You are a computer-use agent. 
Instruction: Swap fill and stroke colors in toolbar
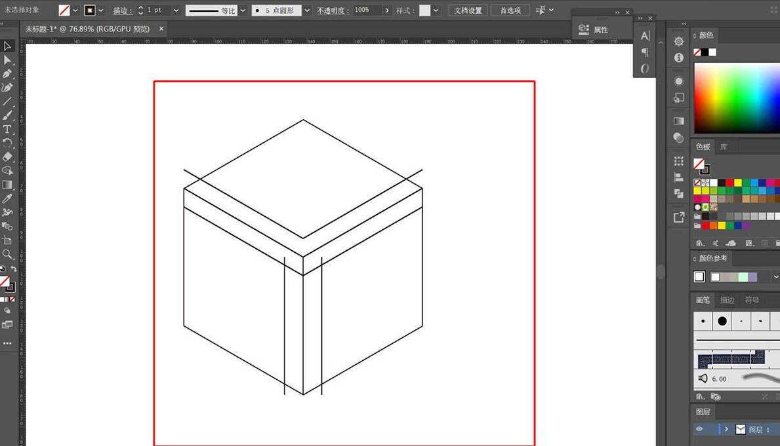click(14, 269)
